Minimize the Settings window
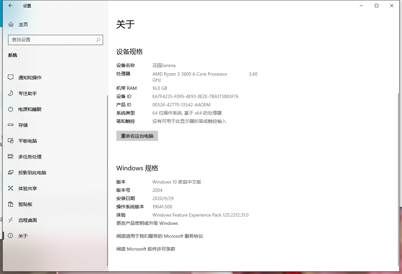The width and height of the screenshot is (402, 274). [361, 6]
